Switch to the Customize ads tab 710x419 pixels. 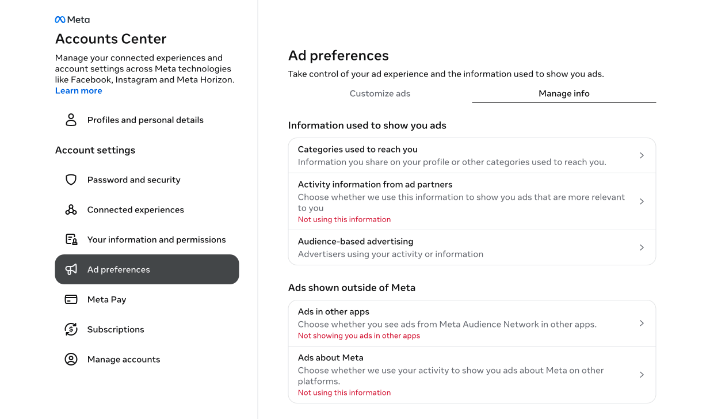tap(380, 93)
